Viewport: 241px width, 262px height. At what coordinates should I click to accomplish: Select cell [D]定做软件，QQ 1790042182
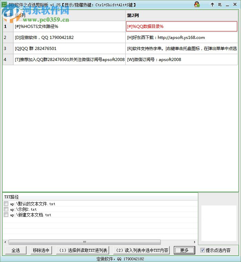click(69, 38)
